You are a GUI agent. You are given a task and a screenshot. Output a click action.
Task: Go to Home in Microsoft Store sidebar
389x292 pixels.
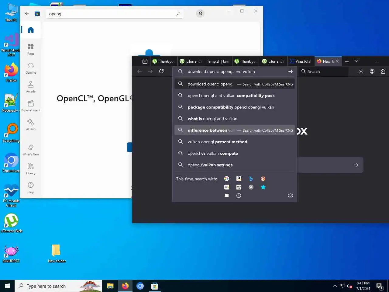click(x=31, y=30)
